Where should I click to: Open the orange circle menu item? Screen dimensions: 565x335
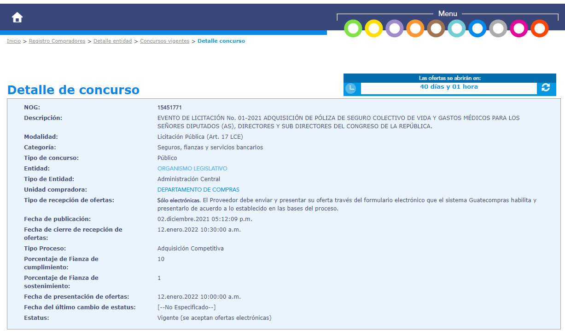(x=415, y=28)
